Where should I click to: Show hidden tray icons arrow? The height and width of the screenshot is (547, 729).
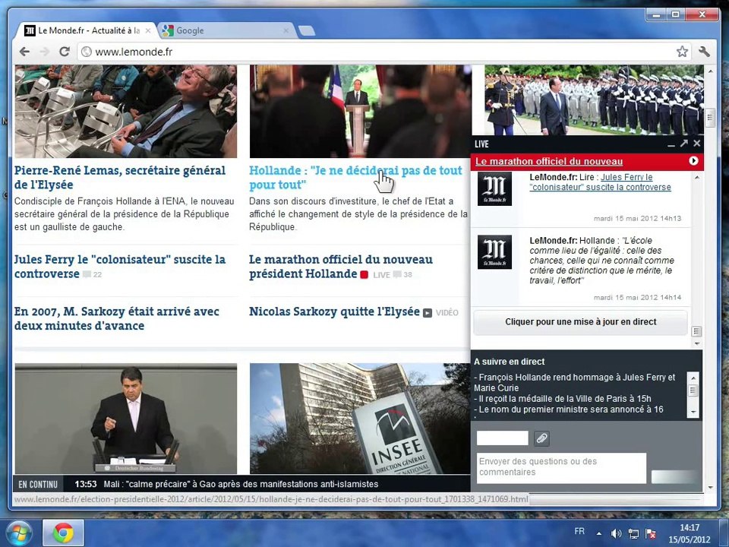pos(599,533)
